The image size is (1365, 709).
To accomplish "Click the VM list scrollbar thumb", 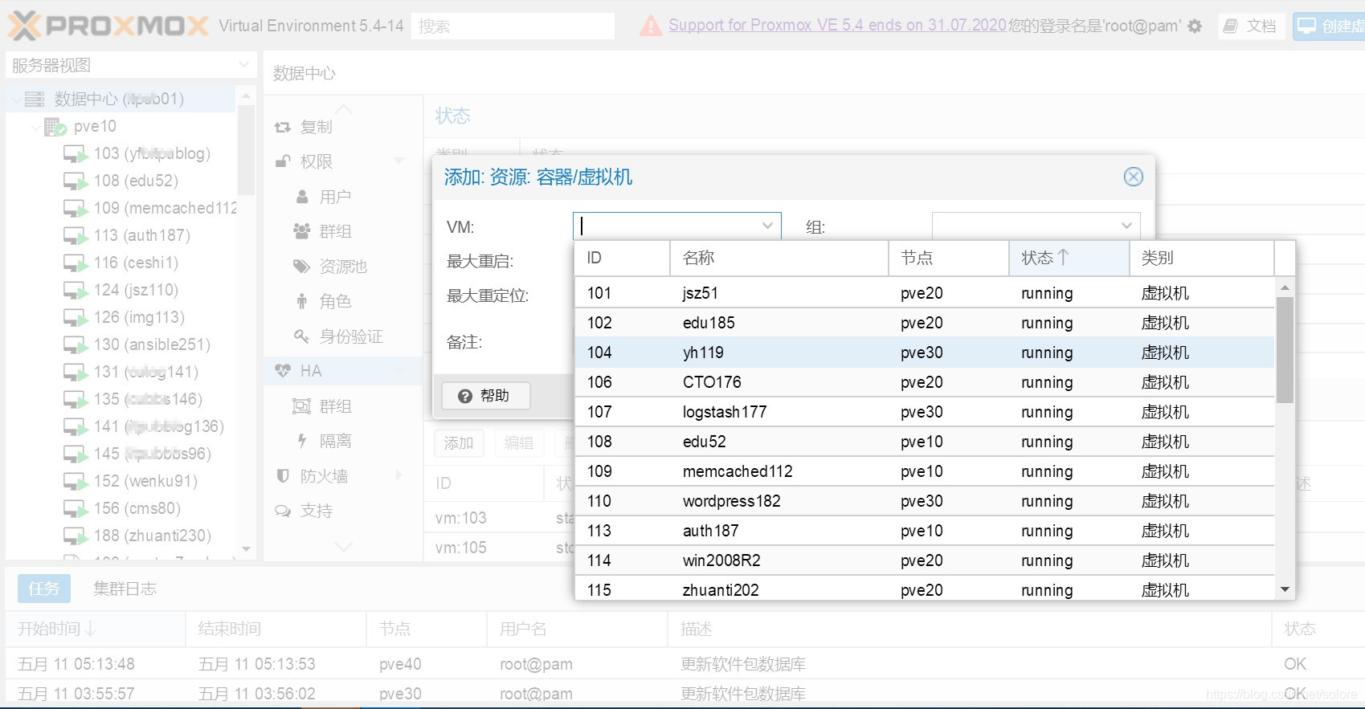I will 1285,349.
